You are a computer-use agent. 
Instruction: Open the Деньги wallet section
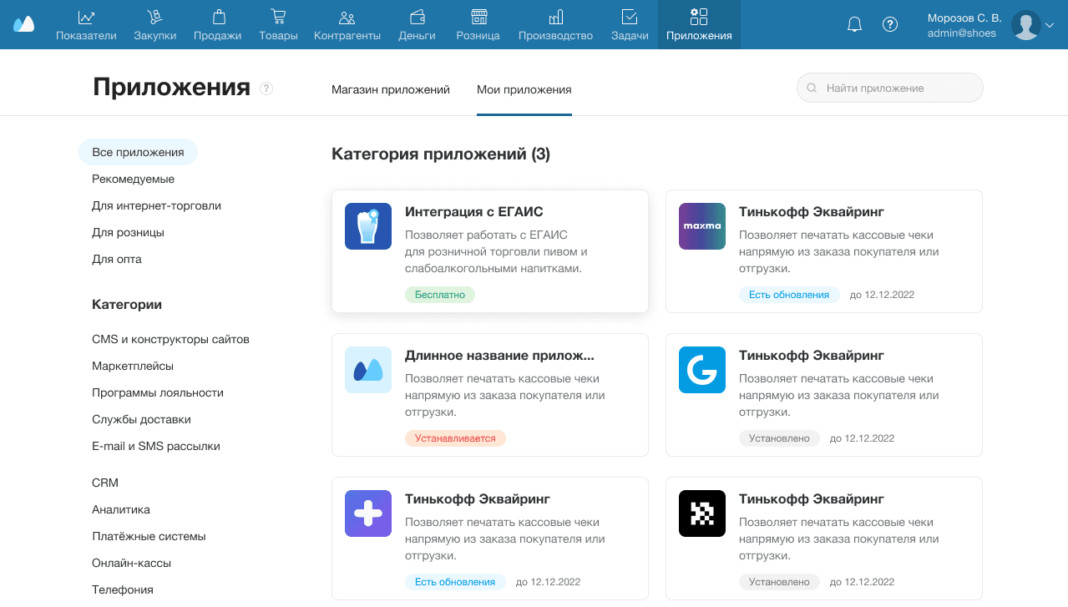(417, 25)
